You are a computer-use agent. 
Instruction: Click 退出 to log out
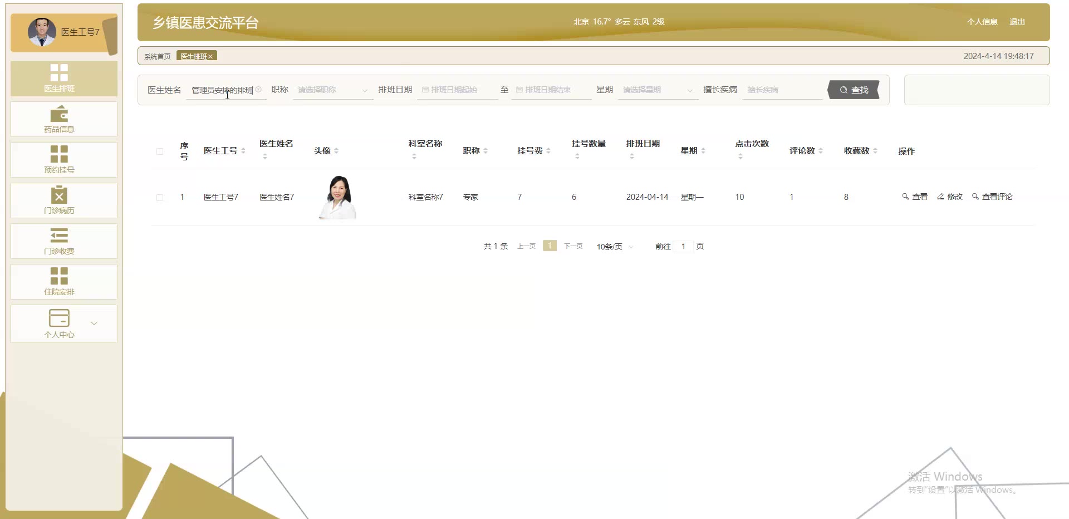point(1017,22)
